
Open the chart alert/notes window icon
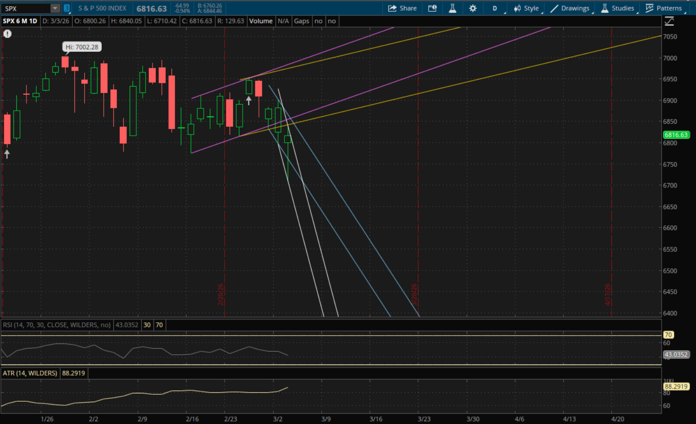tap(432, 8)
